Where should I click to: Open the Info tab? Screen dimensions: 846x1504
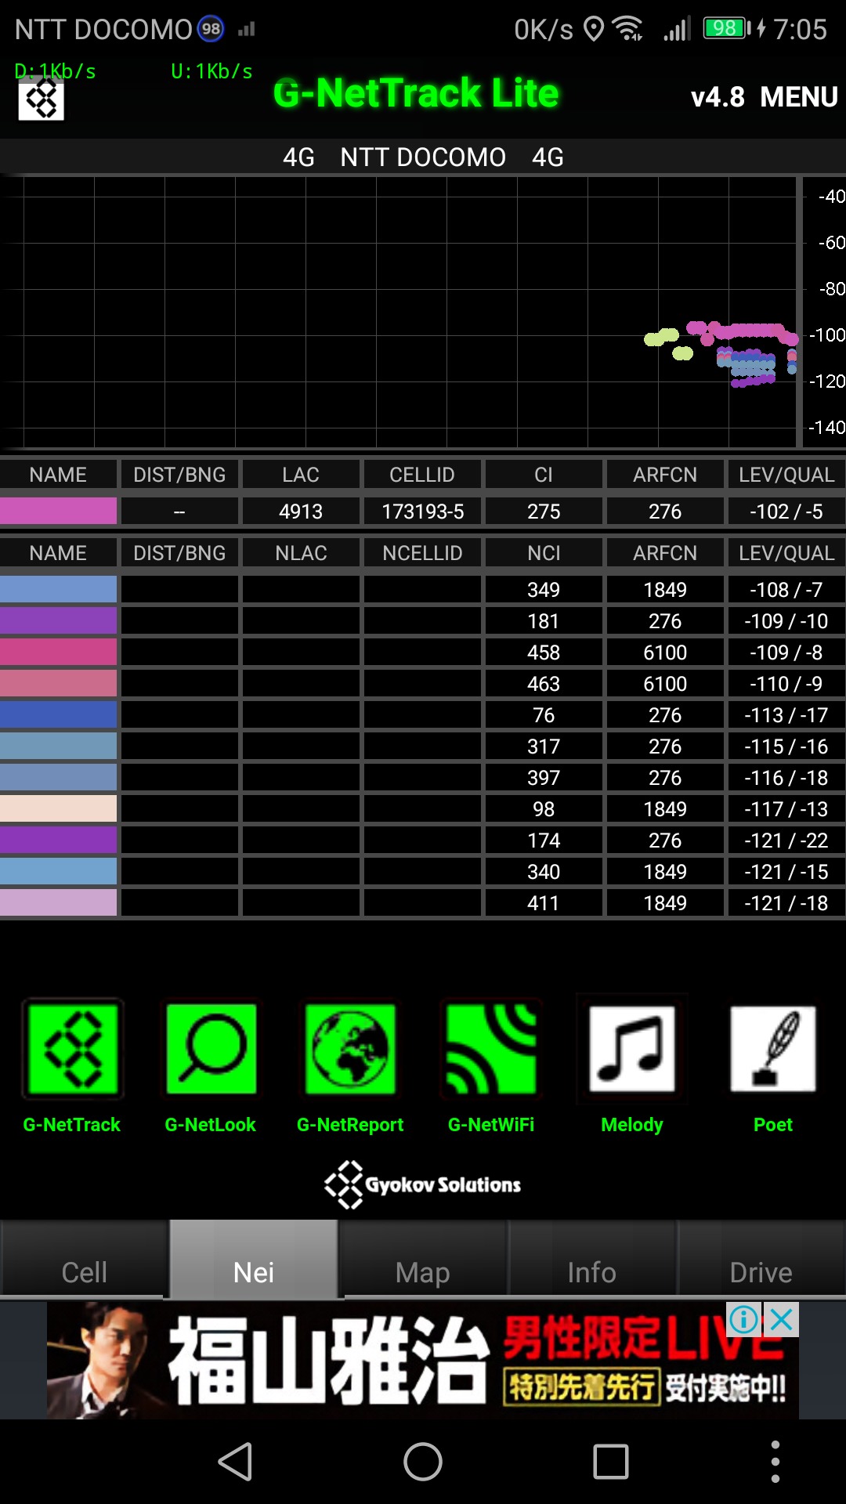coord(592,1258)
